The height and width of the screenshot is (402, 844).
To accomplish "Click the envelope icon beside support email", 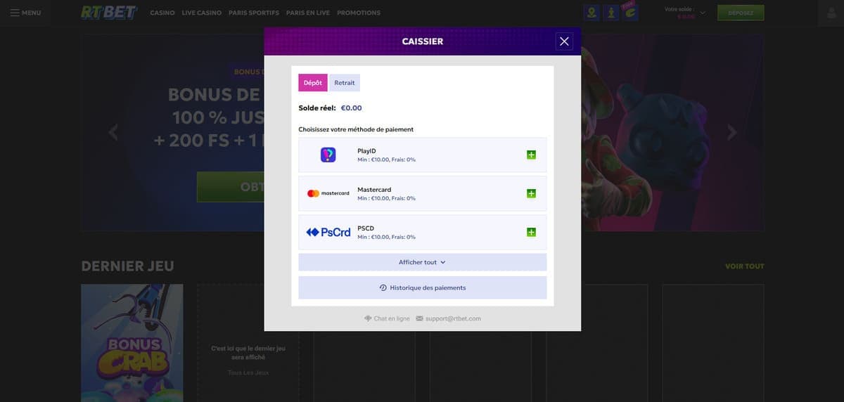I will [420, 318].
